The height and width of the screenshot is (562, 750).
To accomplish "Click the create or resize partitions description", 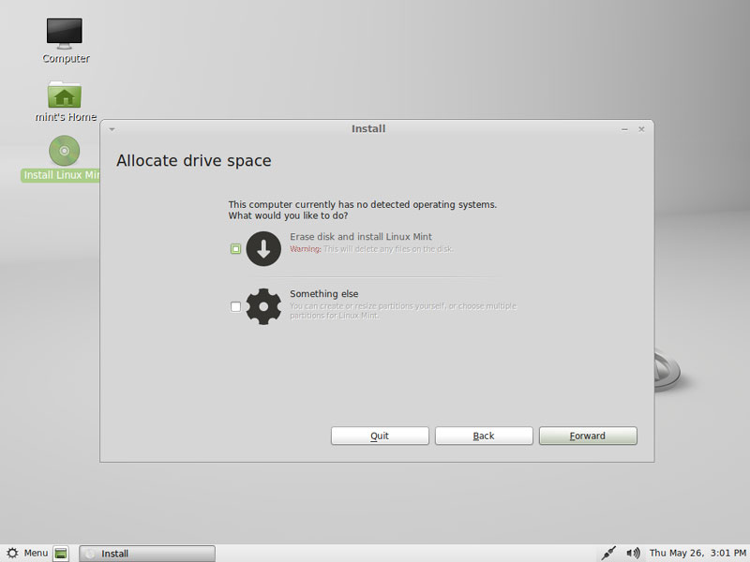I will (x=403, y=311).
